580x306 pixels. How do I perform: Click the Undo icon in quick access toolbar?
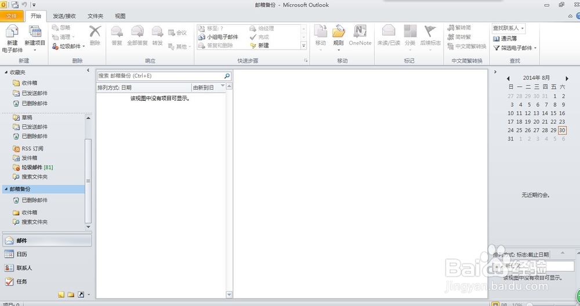click(x=24, y=5)
